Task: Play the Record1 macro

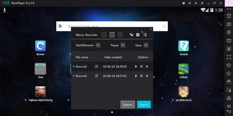Action: coord(136,76)
